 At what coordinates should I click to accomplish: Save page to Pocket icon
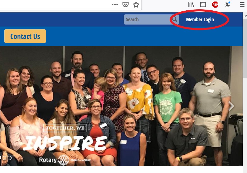click(126, 5)
